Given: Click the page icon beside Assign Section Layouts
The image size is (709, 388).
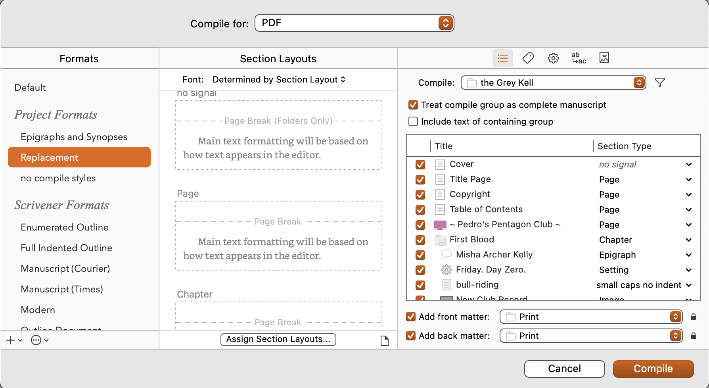Looking at the screenshot, I should coord(384,340).
